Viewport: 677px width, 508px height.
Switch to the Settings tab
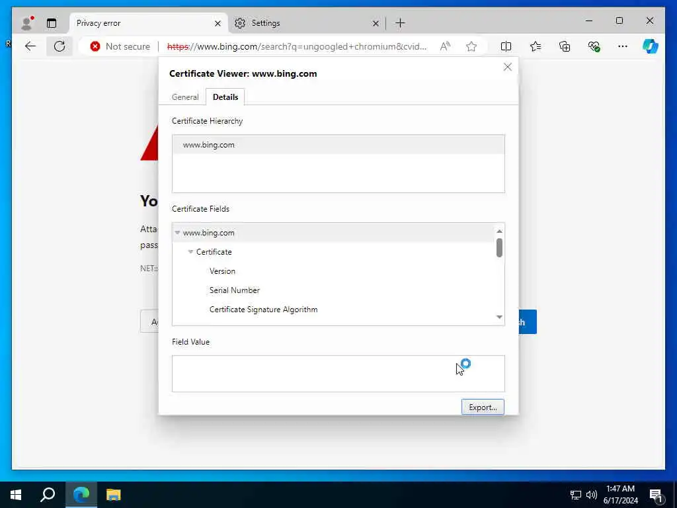point(307,23)
